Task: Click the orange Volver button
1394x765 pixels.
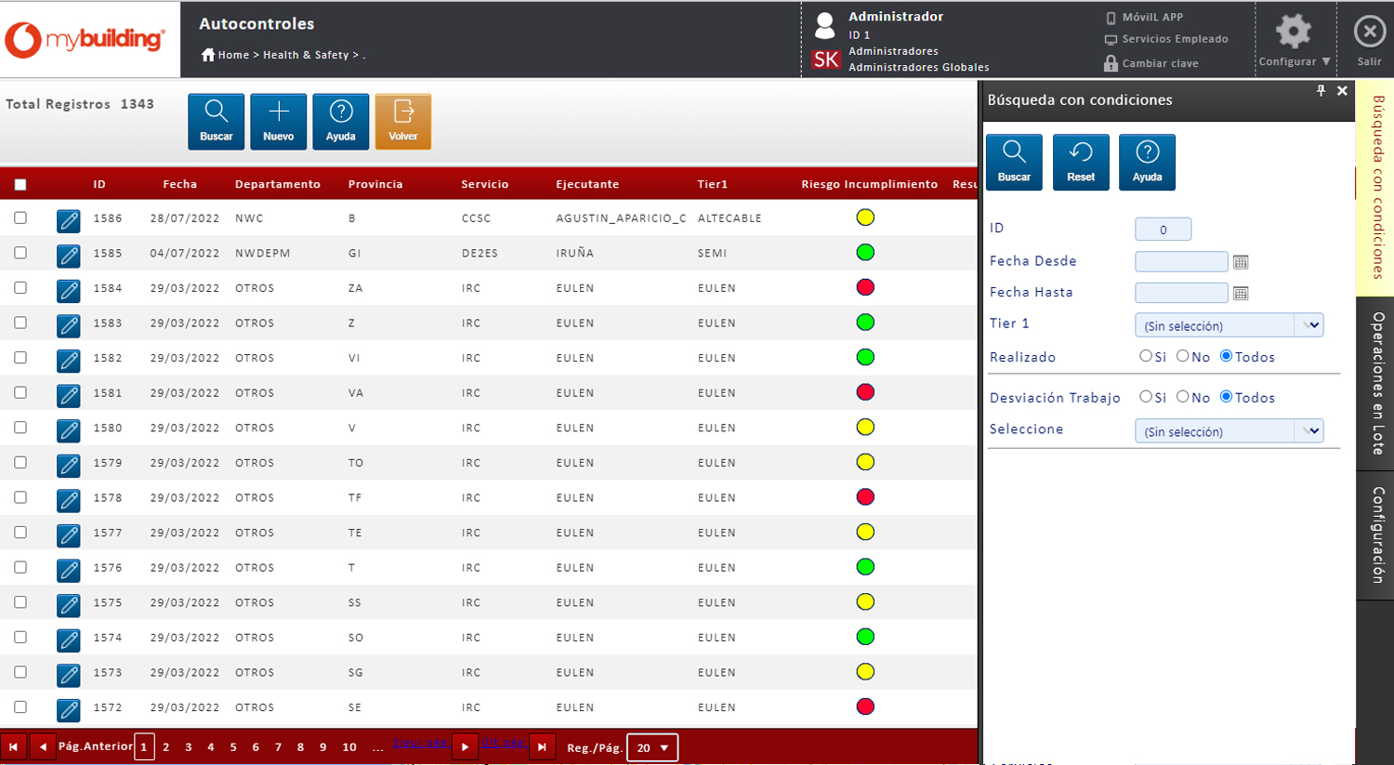Action: 402,121
